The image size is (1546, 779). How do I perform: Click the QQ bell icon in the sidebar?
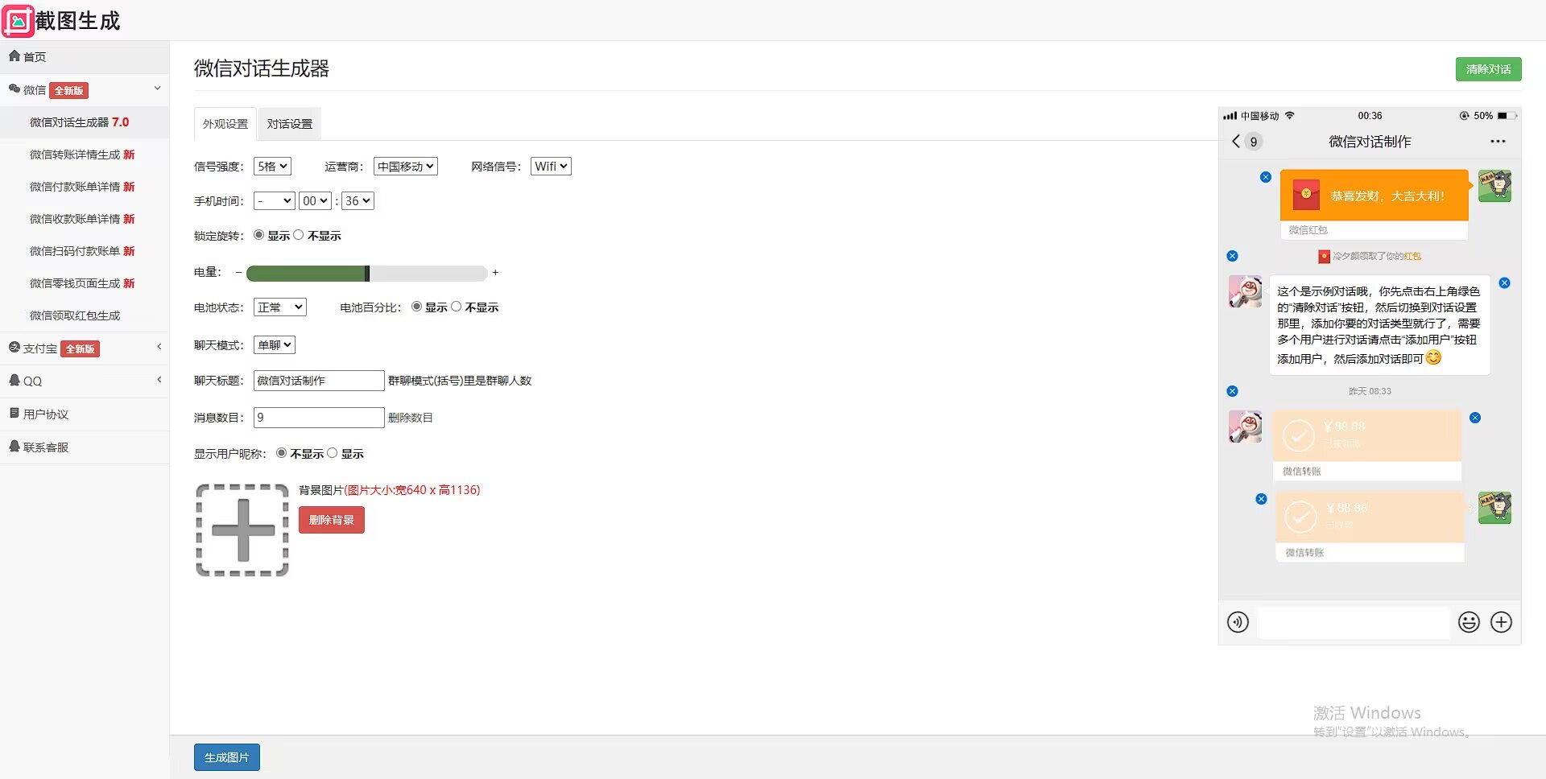pyautogui.click(x=14, y=381)
